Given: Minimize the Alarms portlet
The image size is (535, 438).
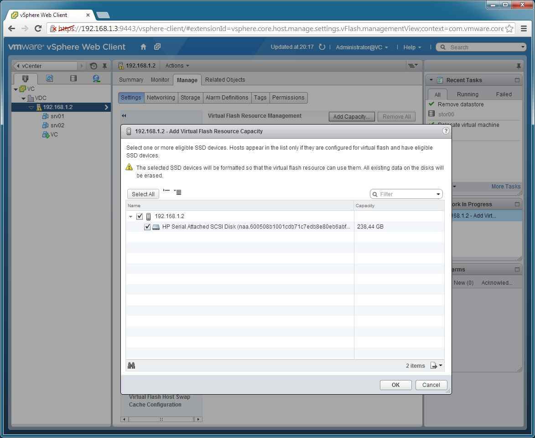Looking at the screenshot, I should 517,269.
